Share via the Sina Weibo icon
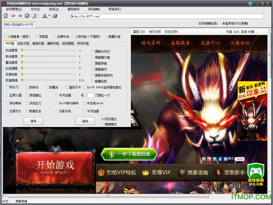 coord(209,159)
